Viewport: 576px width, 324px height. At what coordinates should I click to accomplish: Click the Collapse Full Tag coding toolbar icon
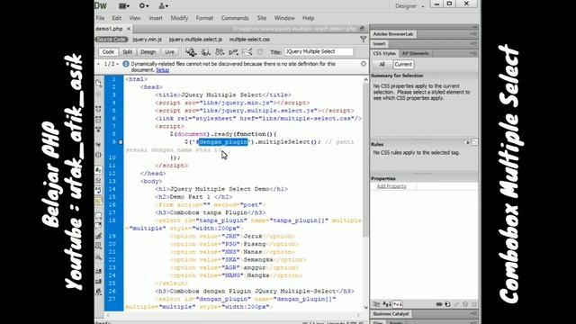click(98, 109)
